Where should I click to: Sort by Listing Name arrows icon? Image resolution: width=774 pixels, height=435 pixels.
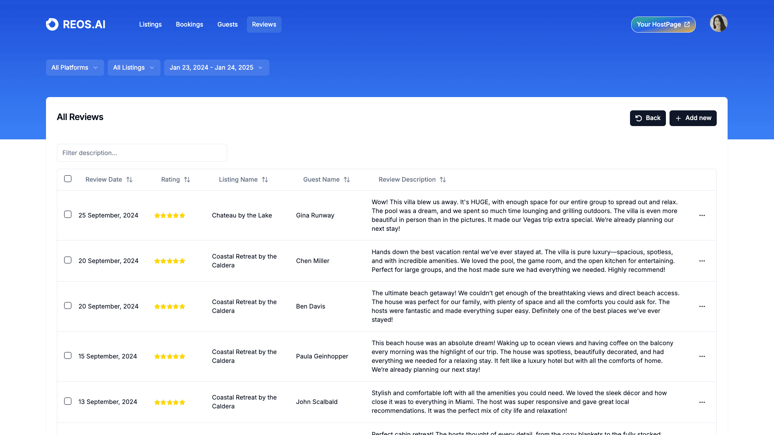pos(265,180)
